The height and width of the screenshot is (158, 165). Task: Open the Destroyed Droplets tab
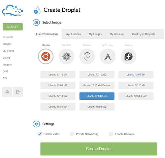tap(144, 34)
